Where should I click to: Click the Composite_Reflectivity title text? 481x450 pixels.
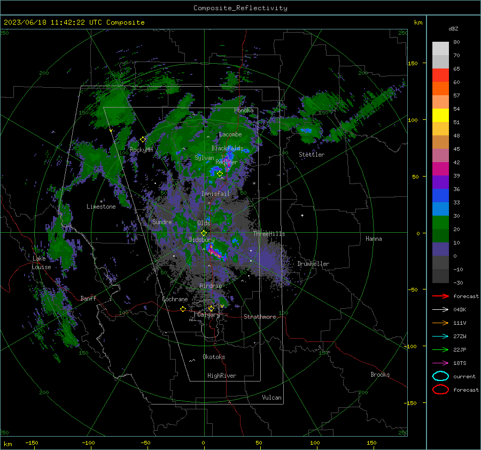click(240, 8)
